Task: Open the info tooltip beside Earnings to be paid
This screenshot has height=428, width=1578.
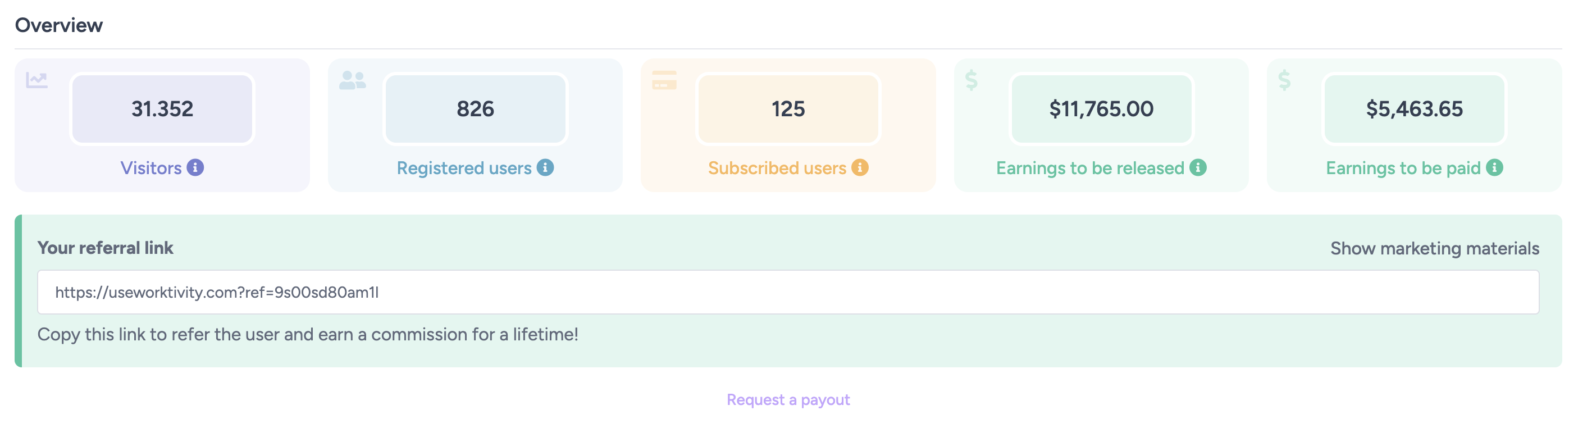Action: [x=1495, y=167]
